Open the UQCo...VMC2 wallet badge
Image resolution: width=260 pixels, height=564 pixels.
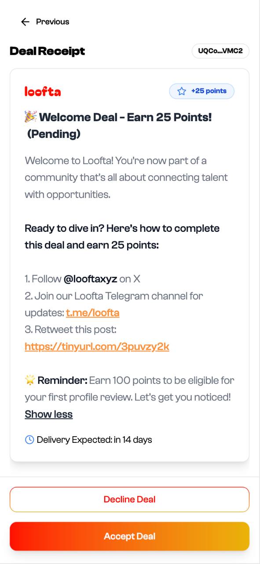pyautogui.click(x=220, y=51)
